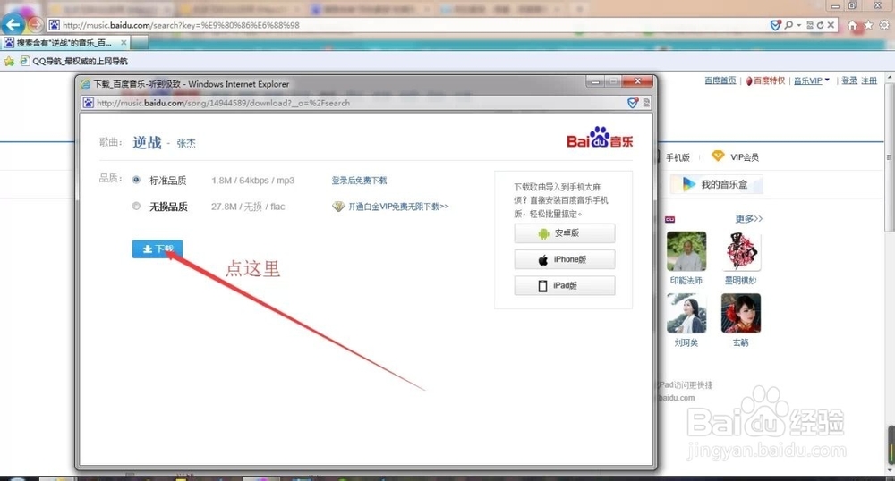Click 更多>> link above artist photos
The image size is (895, 481).
[749, 218]
